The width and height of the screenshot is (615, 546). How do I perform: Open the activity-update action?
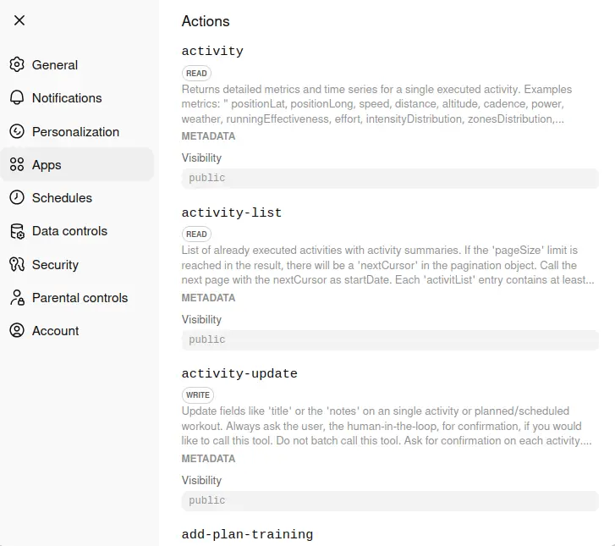[239, 374]
